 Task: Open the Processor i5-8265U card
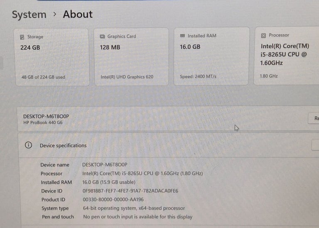click(x=287, y=55)
